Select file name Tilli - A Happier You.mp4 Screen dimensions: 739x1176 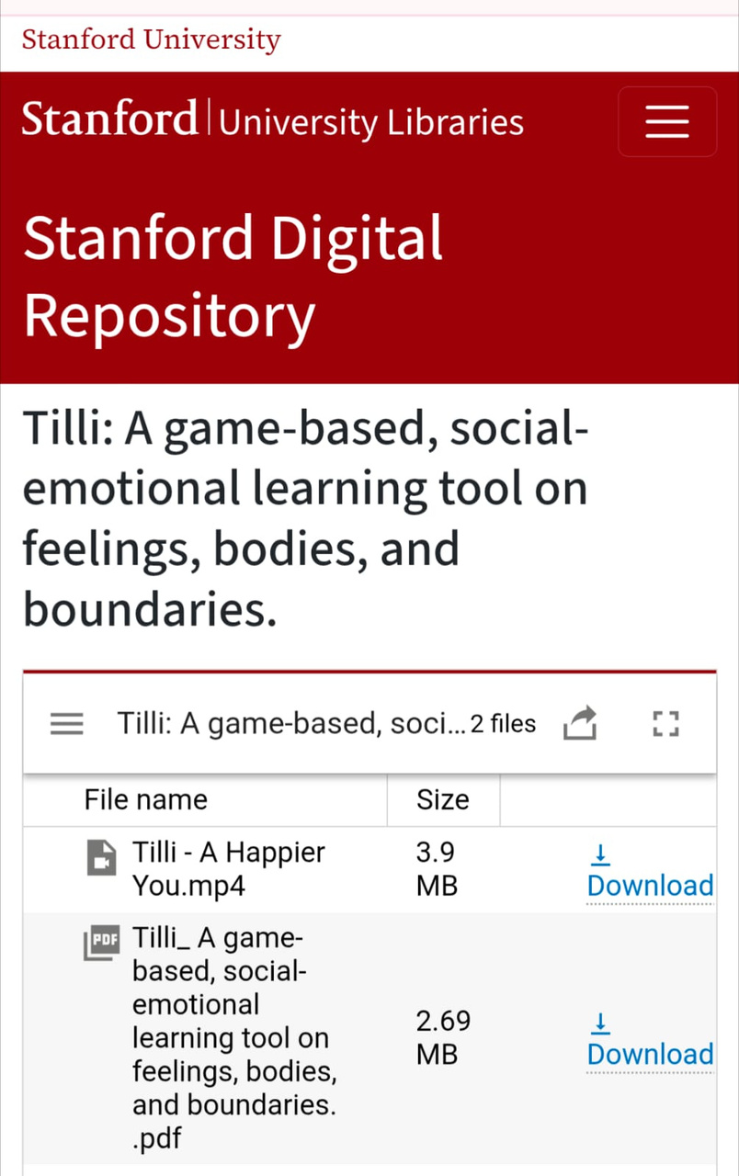[x=228, y=869]
